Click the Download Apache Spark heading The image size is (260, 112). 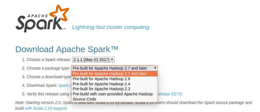(67, 49)
